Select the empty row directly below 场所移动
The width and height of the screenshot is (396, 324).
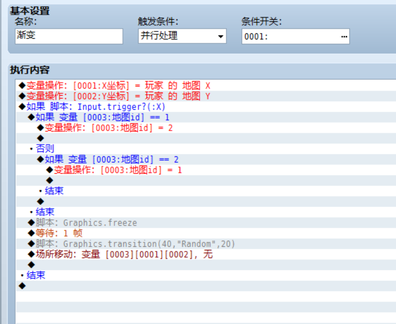click(x=206, y=265)
